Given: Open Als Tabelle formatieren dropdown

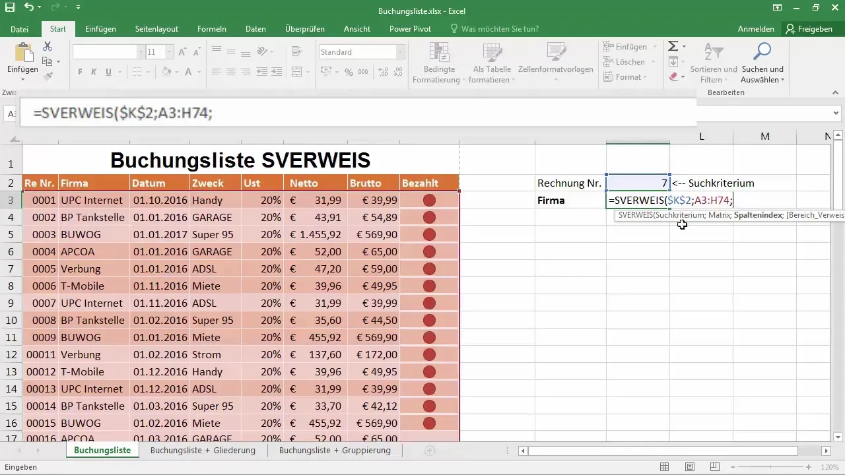Looking at the screenshot, I should [x=492, y=63].
